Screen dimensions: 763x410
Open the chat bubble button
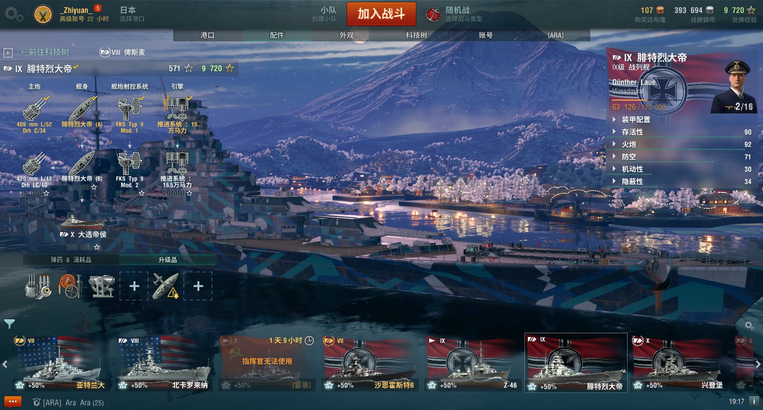[x=13, y=402]
